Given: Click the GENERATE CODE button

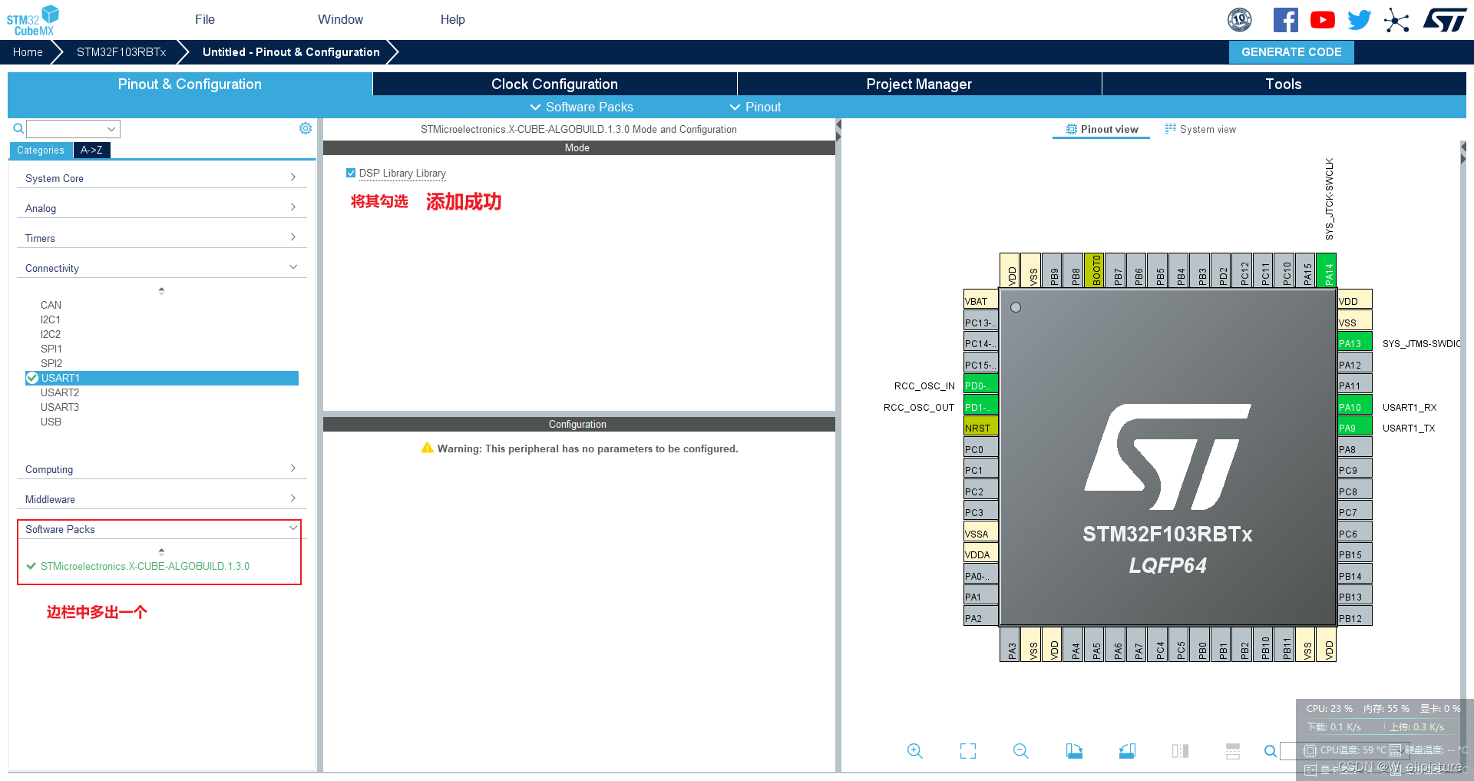Looking at the screenshot, I should point(1291,52).
